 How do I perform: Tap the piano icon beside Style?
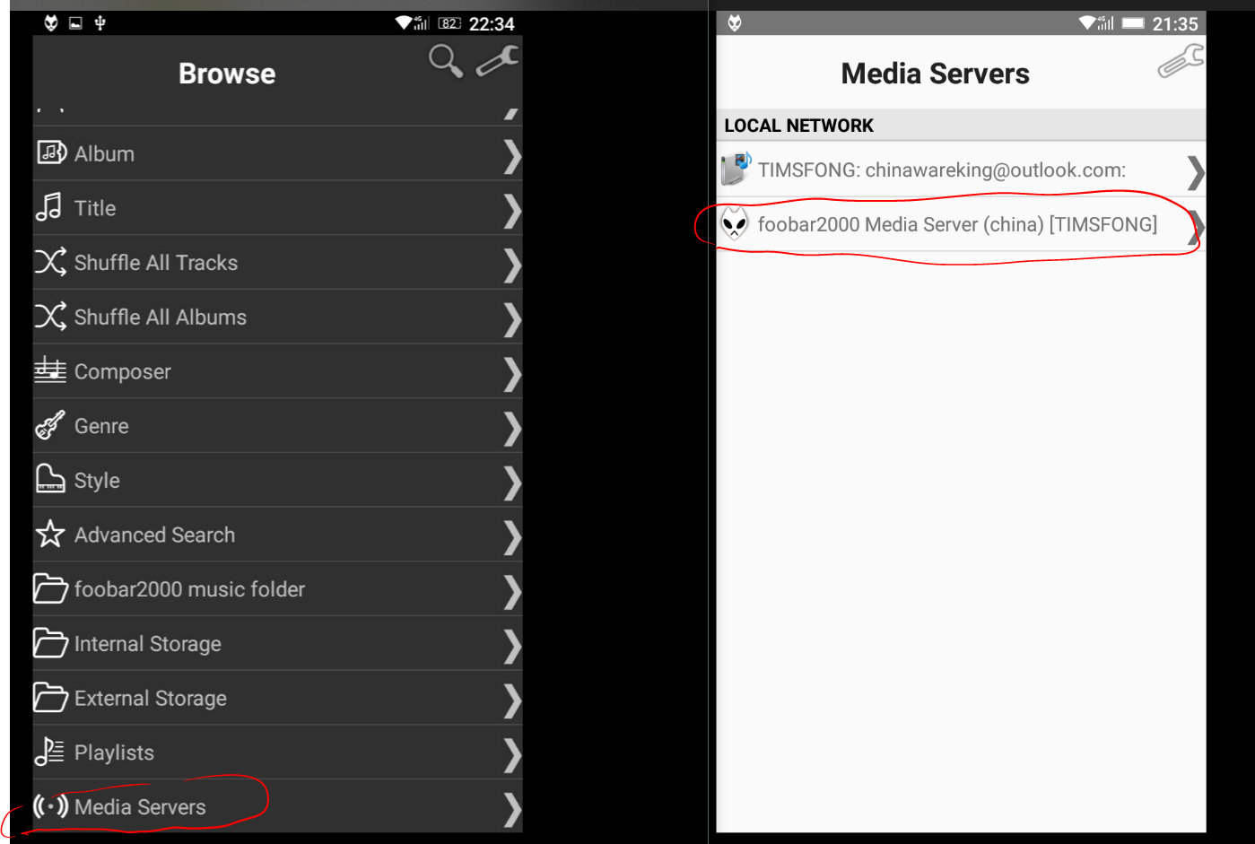(x=50, y=479)
